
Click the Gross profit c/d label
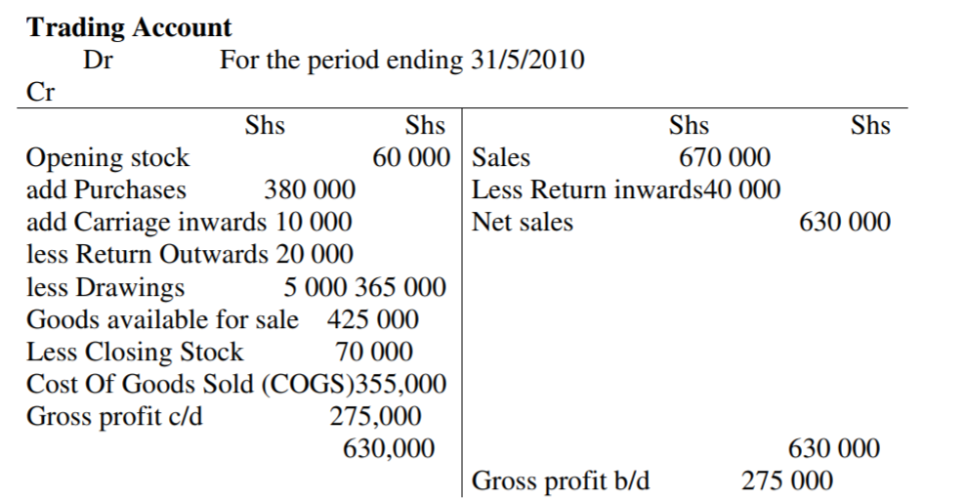[x=115, y=416]
